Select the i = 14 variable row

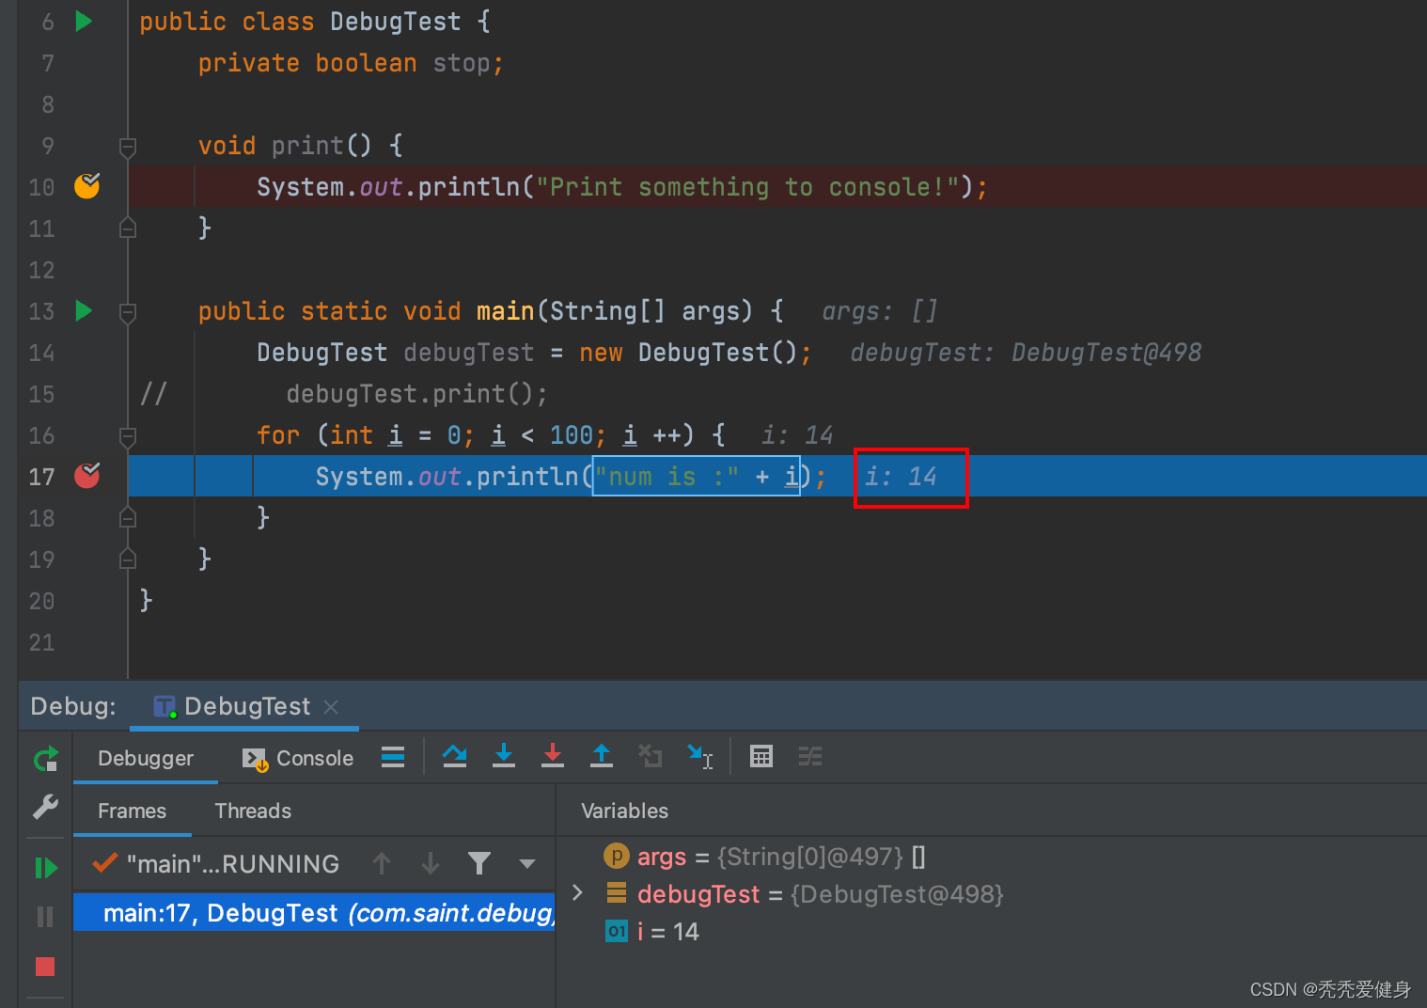point(651,932)
